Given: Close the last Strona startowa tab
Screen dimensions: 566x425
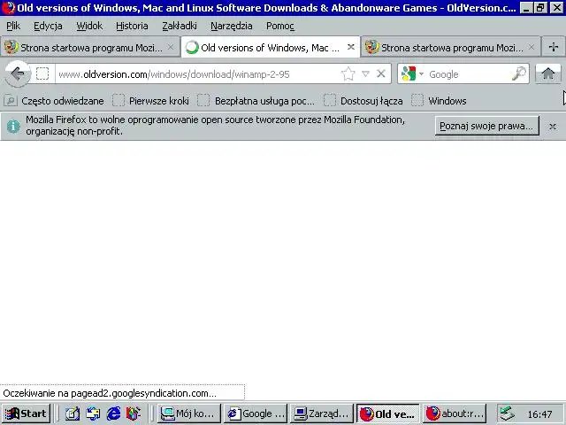Looking at the screenshot, I should pos(532,47).
